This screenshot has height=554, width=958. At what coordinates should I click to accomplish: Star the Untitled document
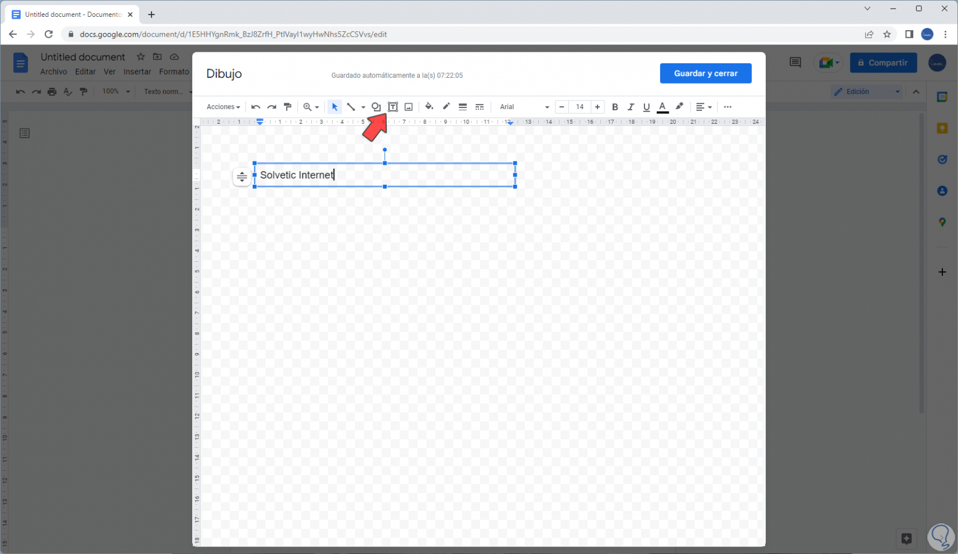click(141, 56)
